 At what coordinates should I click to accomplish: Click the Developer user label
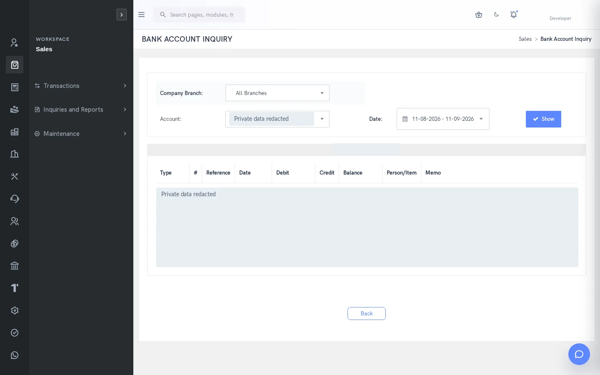tap(560, 18)
